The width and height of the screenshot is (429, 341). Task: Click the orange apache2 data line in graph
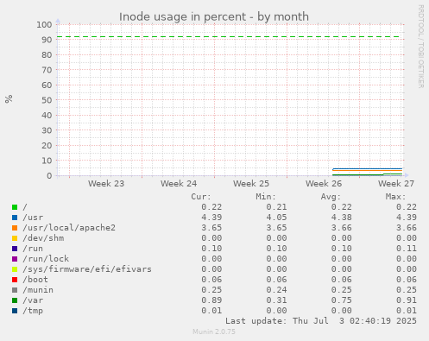tap(368, 170)
